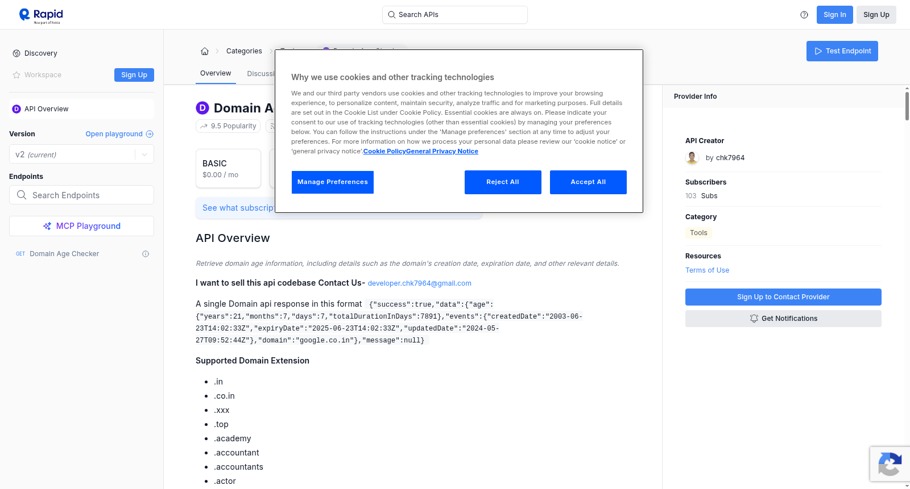Screen dimensions: 910x489
Task: Click Sign Up in the header
Action: 876,15
